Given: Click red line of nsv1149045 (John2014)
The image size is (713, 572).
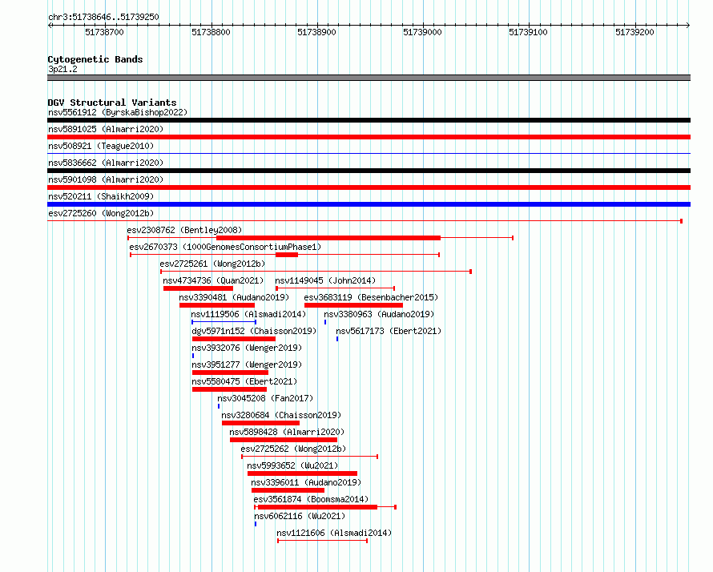Looking at the screenshot, I should click(335, 288).
